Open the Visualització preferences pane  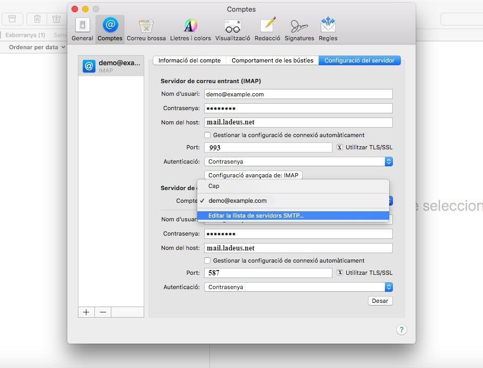click(x=232, y=29)
